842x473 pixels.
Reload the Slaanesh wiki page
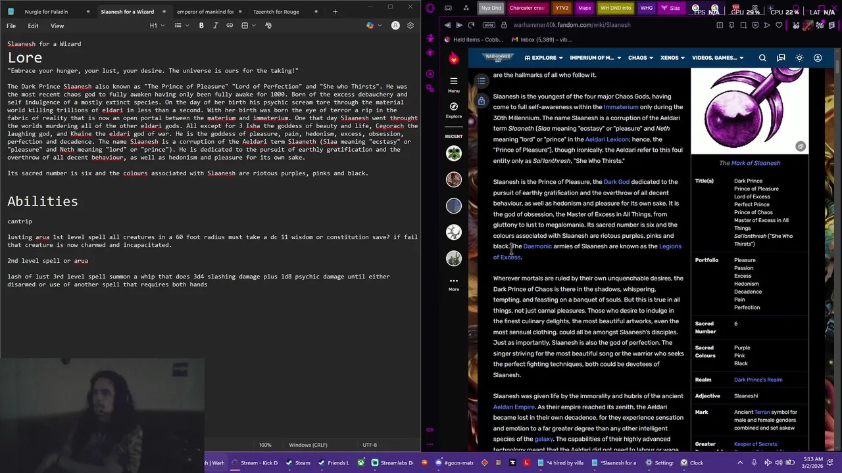(471, 25)
